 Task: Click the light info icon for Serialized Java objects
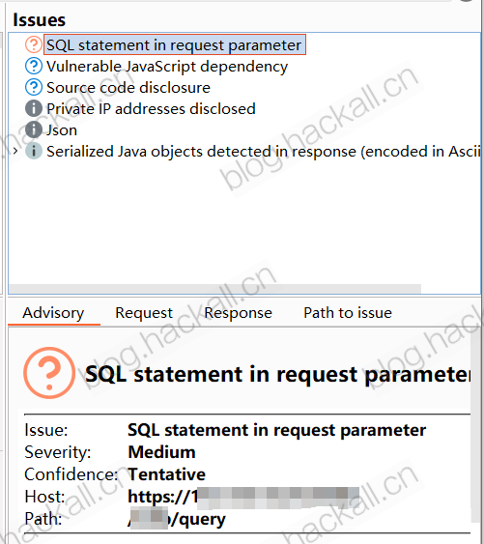[34, 151]
